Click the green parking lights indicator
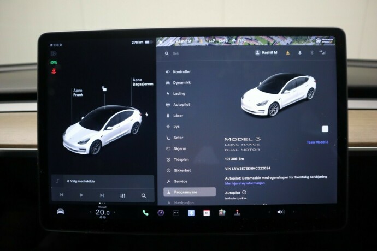The width and height of the screenshot is (377, 251). [54, 62]
